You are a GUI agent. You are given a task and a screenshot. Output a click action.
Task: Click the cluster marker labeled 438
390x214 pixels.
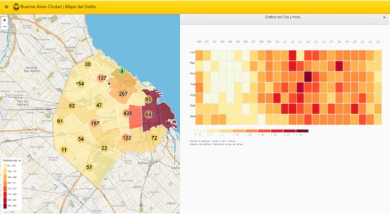click(128, 113)
